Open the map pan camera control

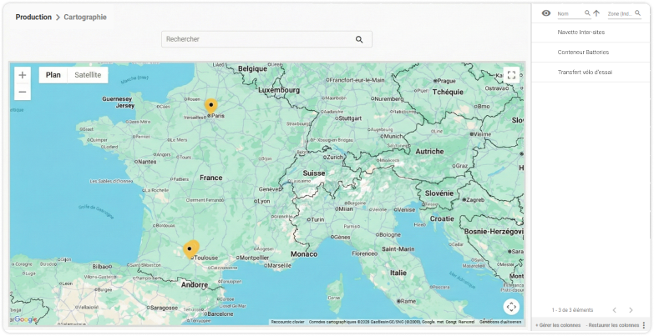coord(511,308)
